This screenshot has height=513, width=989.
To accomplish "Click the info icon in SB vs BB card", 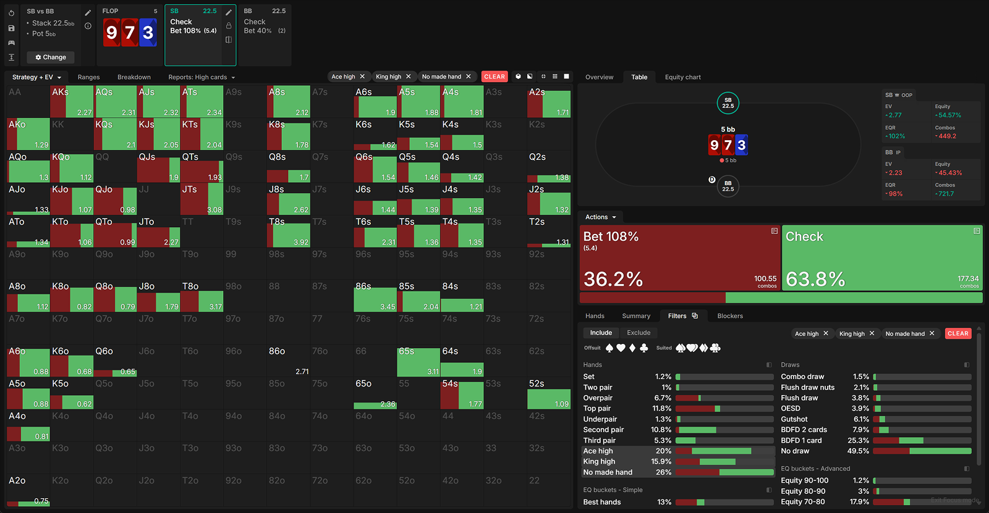I will point(88,26).
